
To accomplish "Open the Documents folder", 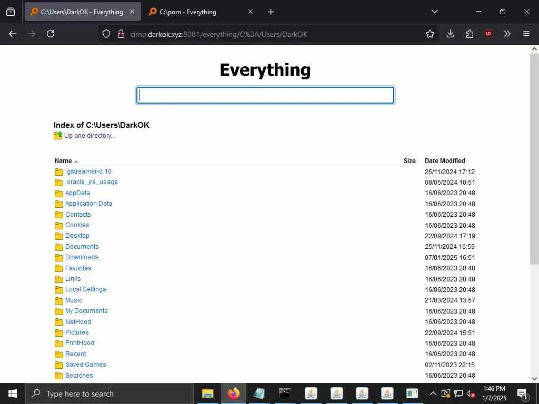I will point(82,247).
